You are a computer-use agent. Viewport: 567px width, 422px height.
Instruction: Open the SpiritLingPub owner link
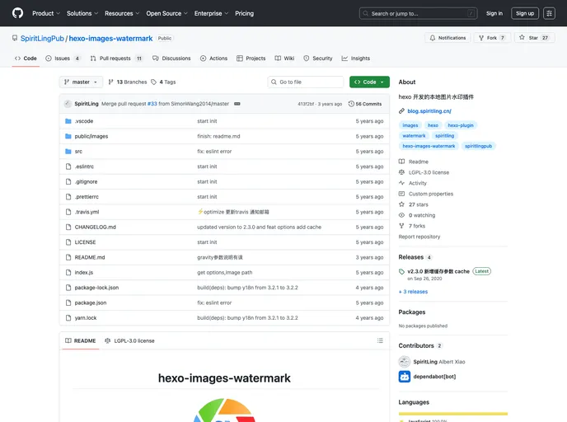[x=42, y=39]
